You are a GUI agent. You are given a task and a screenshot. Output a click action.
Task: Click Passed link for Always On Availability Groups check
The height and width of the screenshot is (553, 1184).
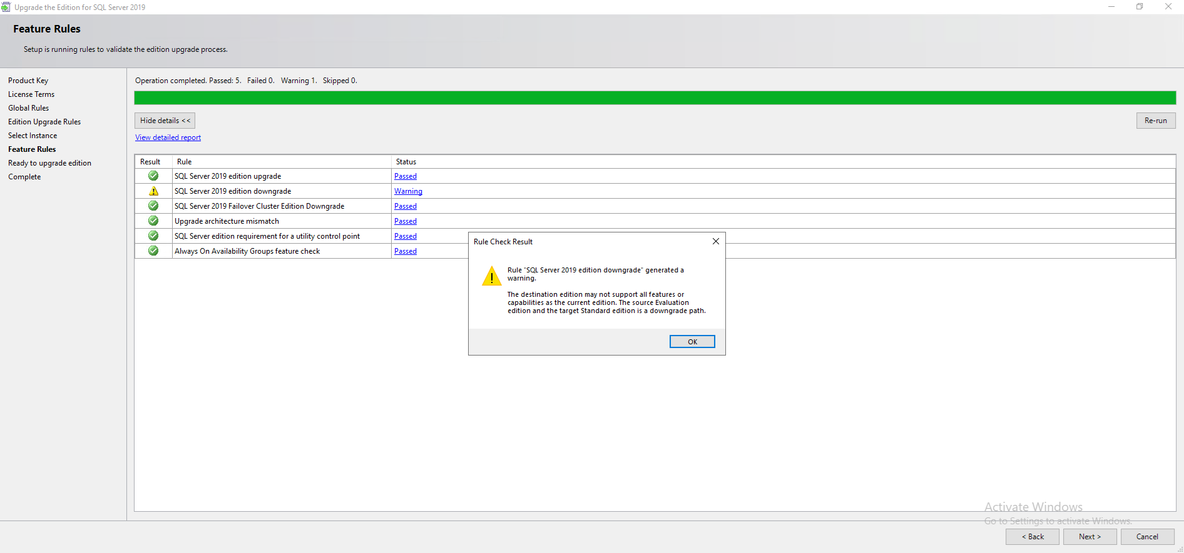[406, 251]
